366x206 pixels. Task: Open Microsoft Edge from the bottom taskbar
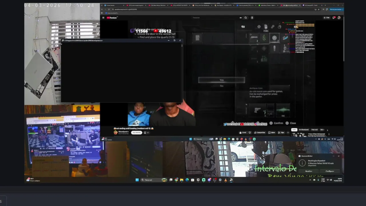coord(187,180)
